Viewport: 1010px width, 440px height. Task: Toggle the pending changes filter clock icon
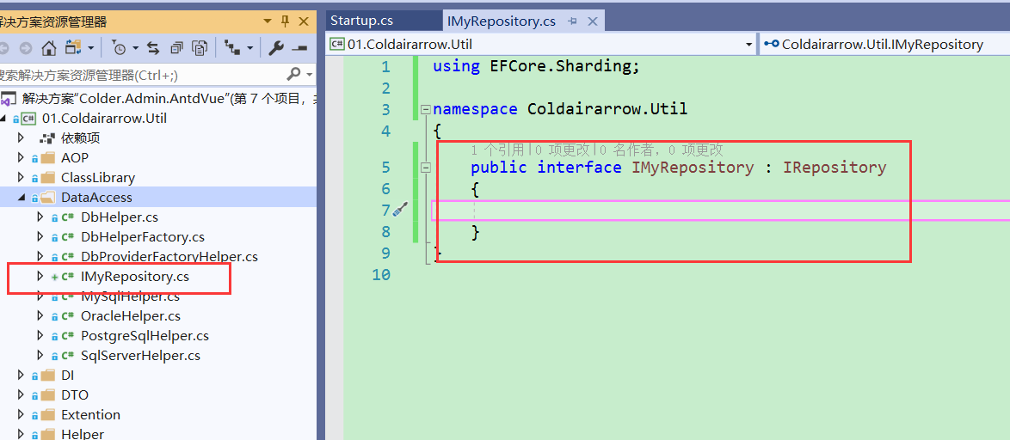click(119, 47)
